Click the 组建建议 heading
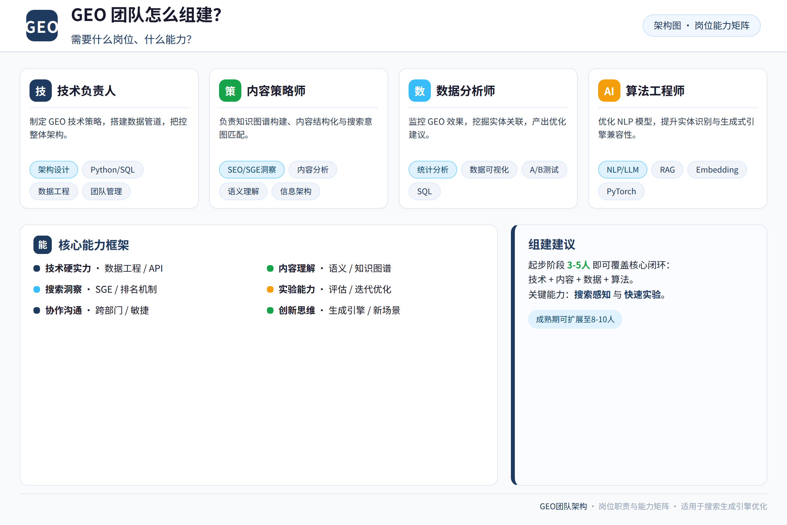The image size is (787, 525). (552, 244)
